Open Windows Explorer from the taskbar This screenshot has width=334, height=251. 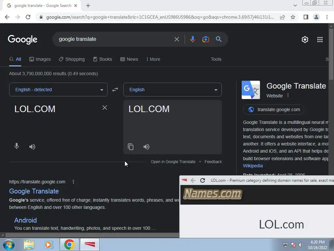pyautogui.click(x=29, y=244)
